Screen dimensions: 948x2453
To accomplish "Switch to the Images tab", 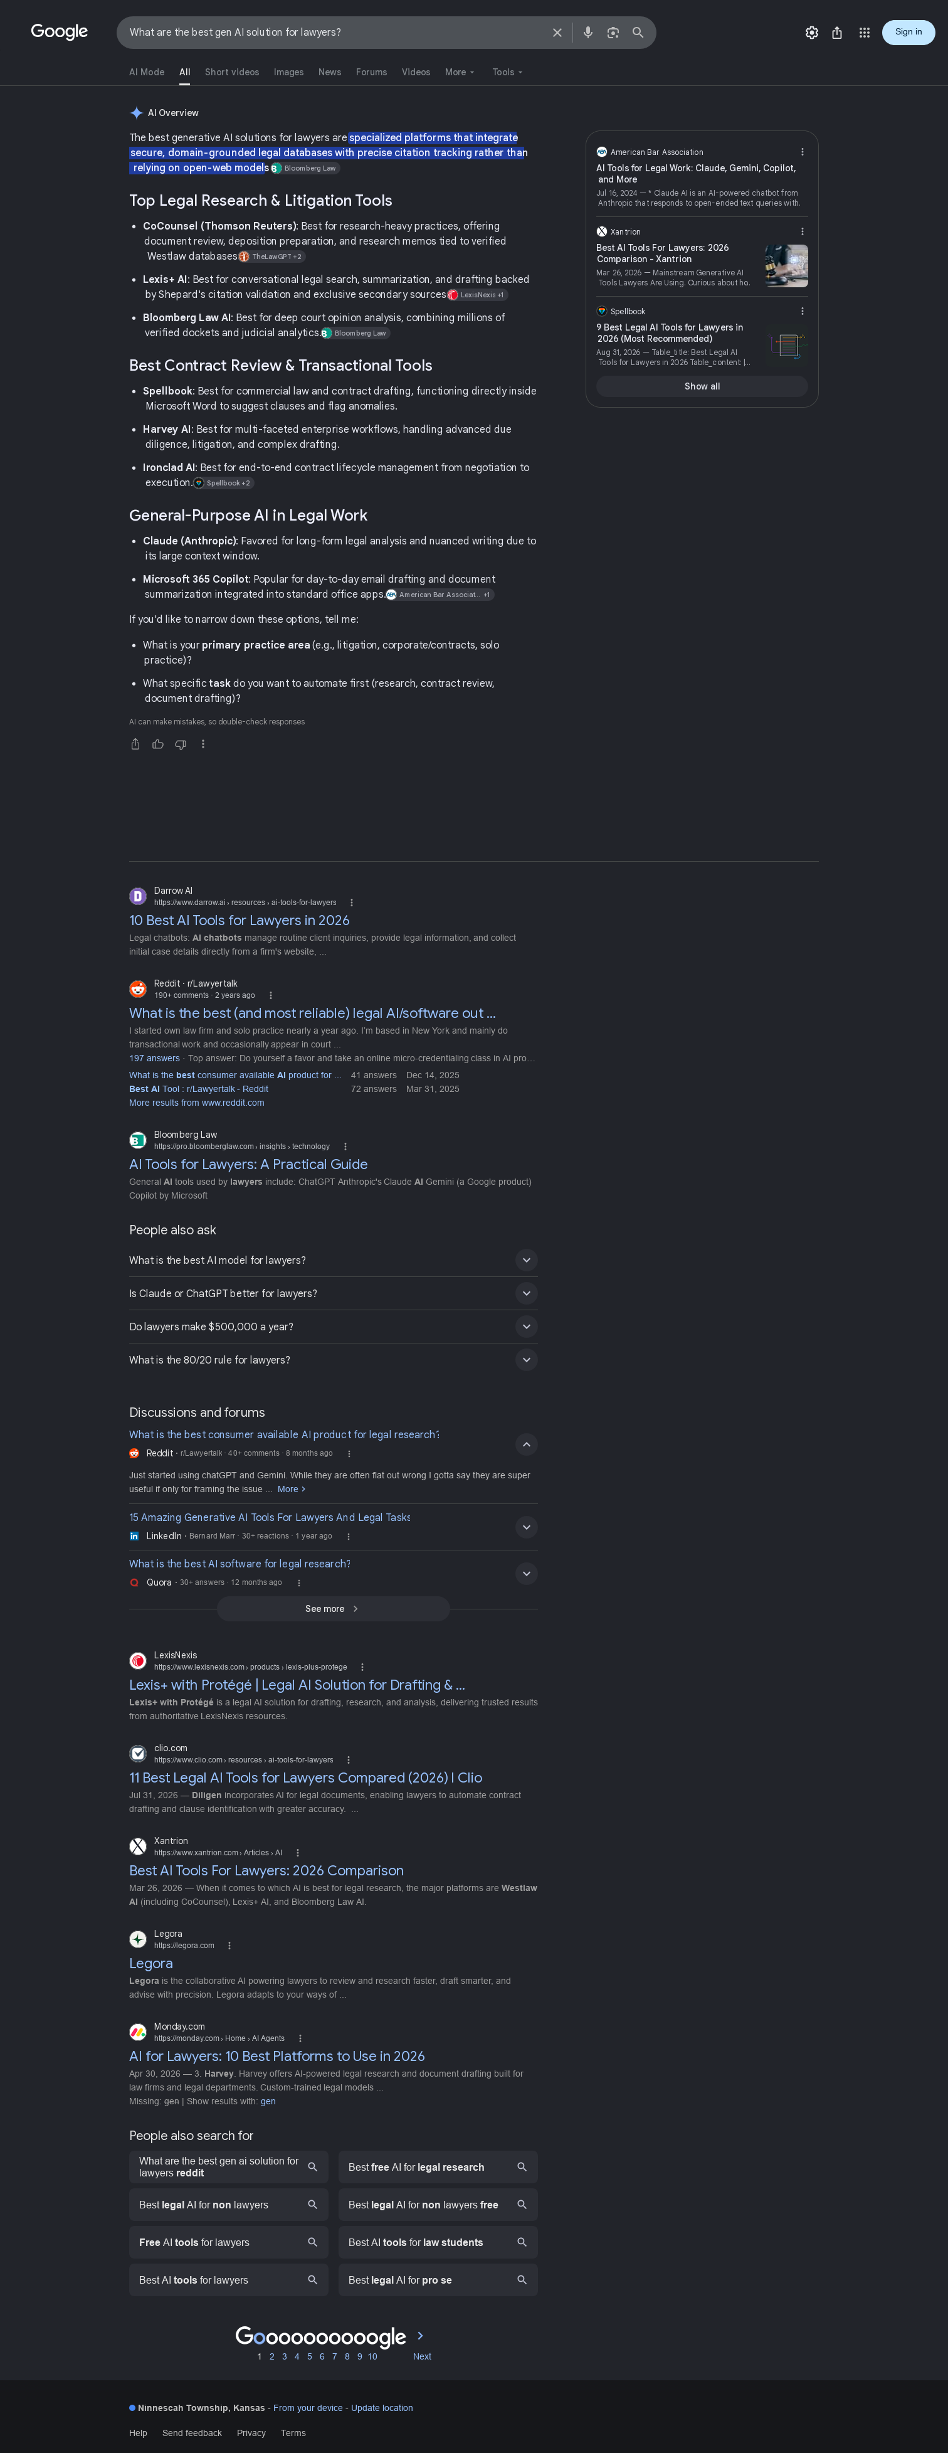I will tap(288, 72).
